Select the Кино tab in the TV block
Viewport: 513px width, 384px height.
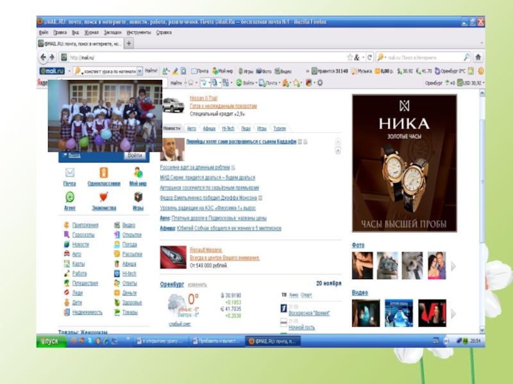tap(294, 295)
